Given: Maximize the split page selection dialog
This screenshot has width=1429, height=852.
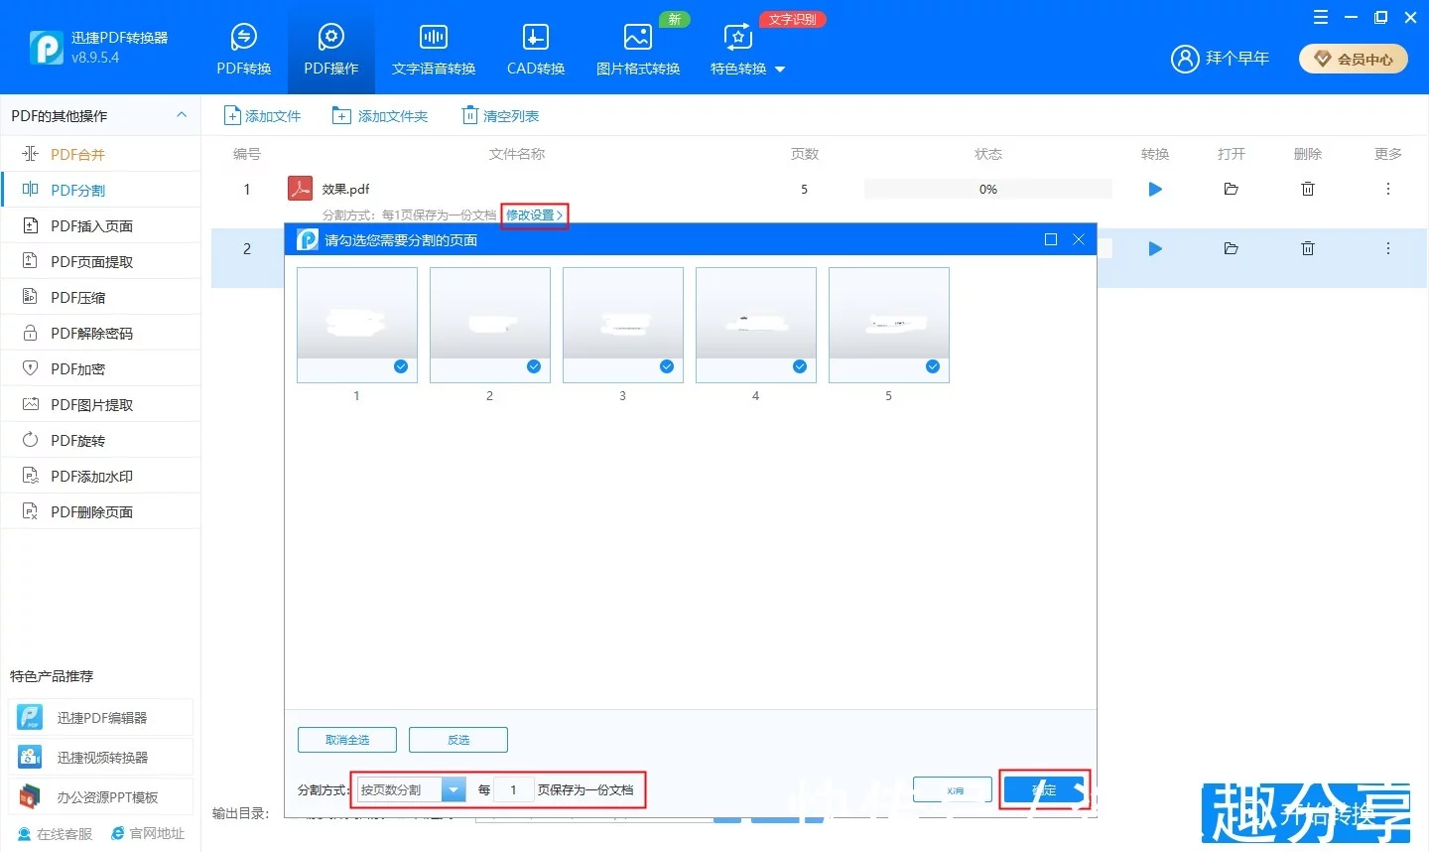Looking at the screenshot, I should coord(1051,239).
